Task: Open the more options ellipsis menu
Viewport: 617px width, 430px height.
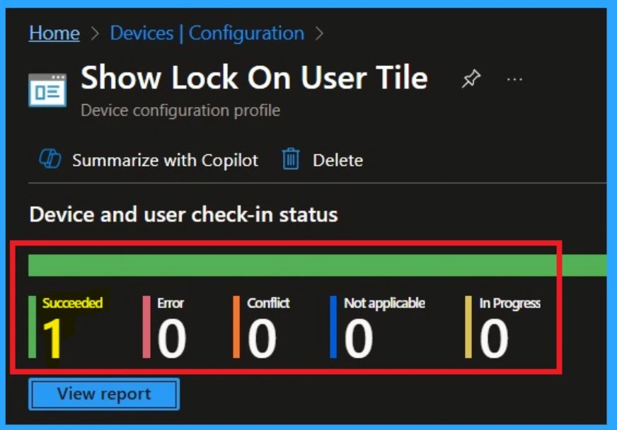Action: click(x=514, y=79)
